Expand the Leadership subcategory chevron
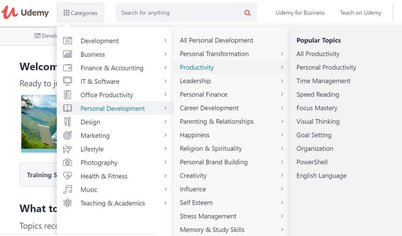402x236 pixels. pos(282,81)
